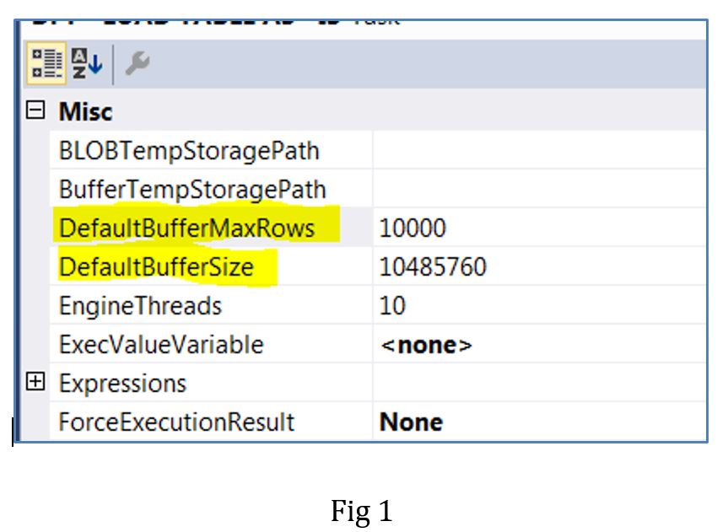Click the Expressions value cell
The width and height of the screenshot is (728, 532).
click(x=538, y=383)
